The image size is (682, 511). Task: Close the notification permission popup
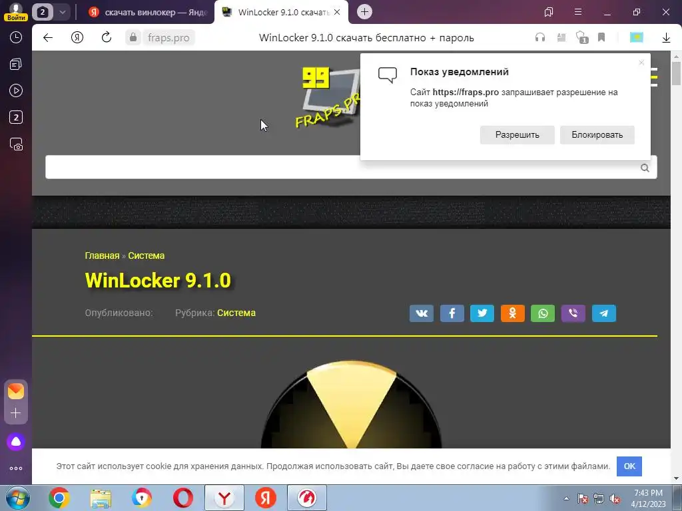coord(641,63)
